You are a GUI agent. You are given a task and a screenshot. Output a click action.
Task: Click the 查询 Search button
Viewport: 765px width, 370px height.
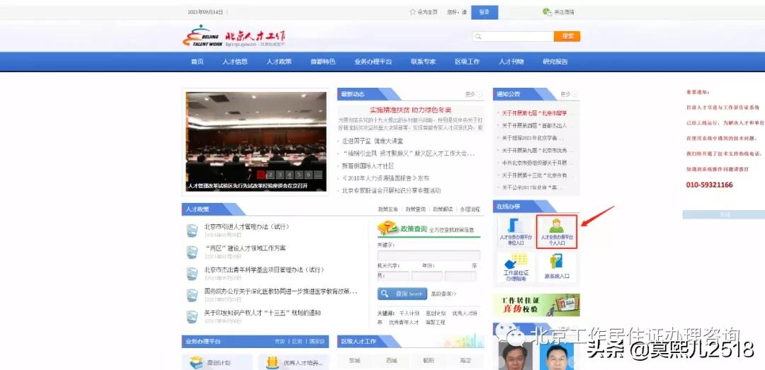click(402, 294)
